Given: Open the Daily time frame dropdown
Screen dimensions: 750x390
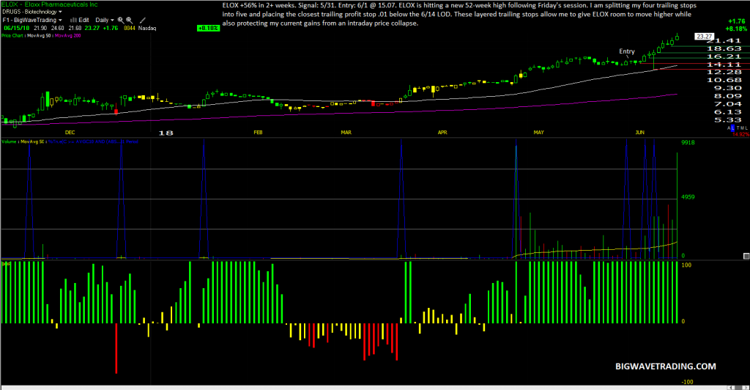Looking at the screenshot, I should (x=104, y=20).
